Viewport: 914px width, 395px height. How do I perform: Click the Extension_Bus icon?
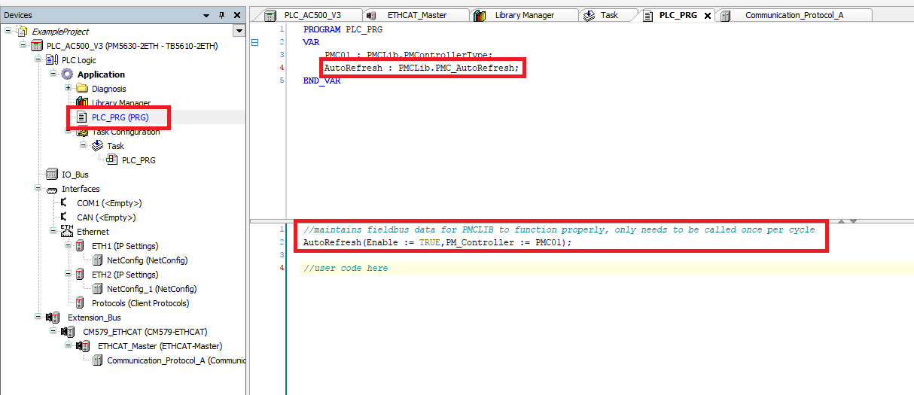[53, 318]
